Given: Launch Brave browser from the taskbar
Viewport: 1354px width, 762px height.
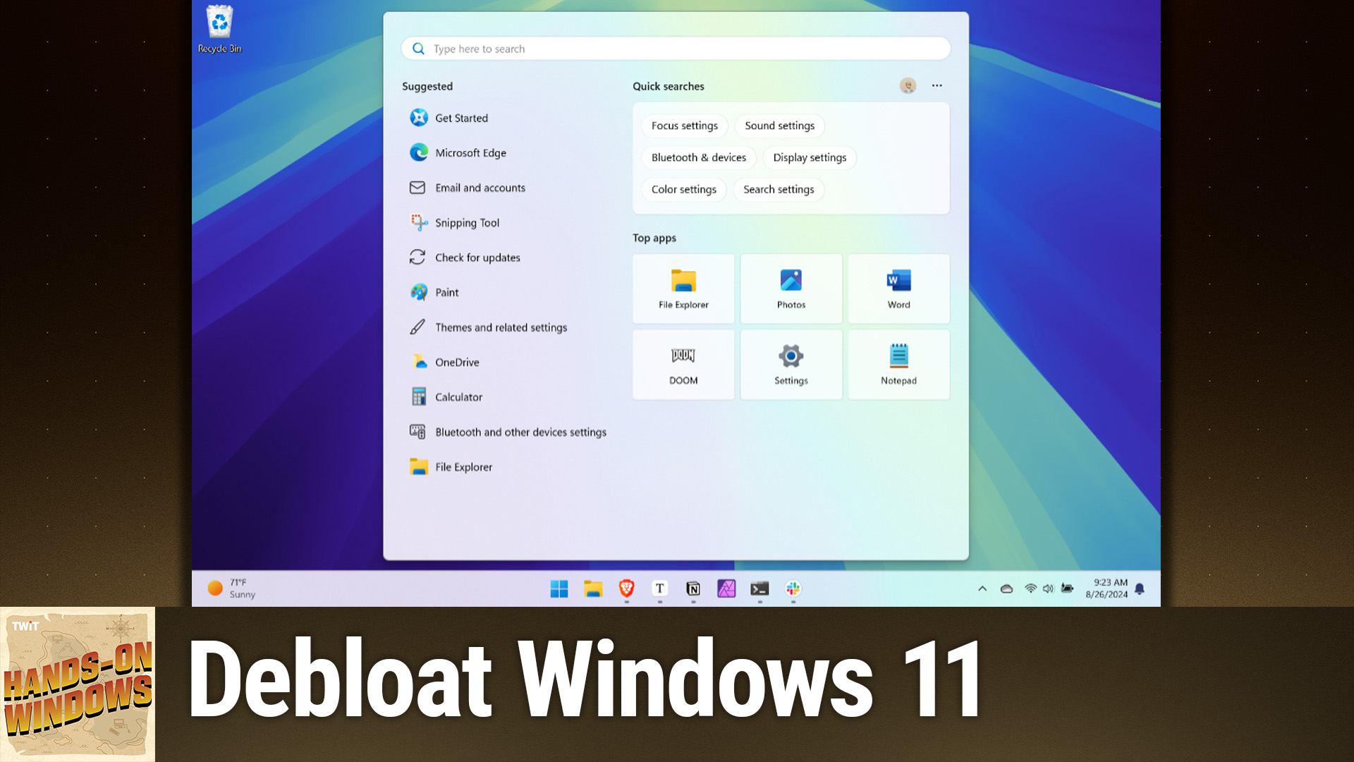Looking at the screenshot, I should (625, 588).
